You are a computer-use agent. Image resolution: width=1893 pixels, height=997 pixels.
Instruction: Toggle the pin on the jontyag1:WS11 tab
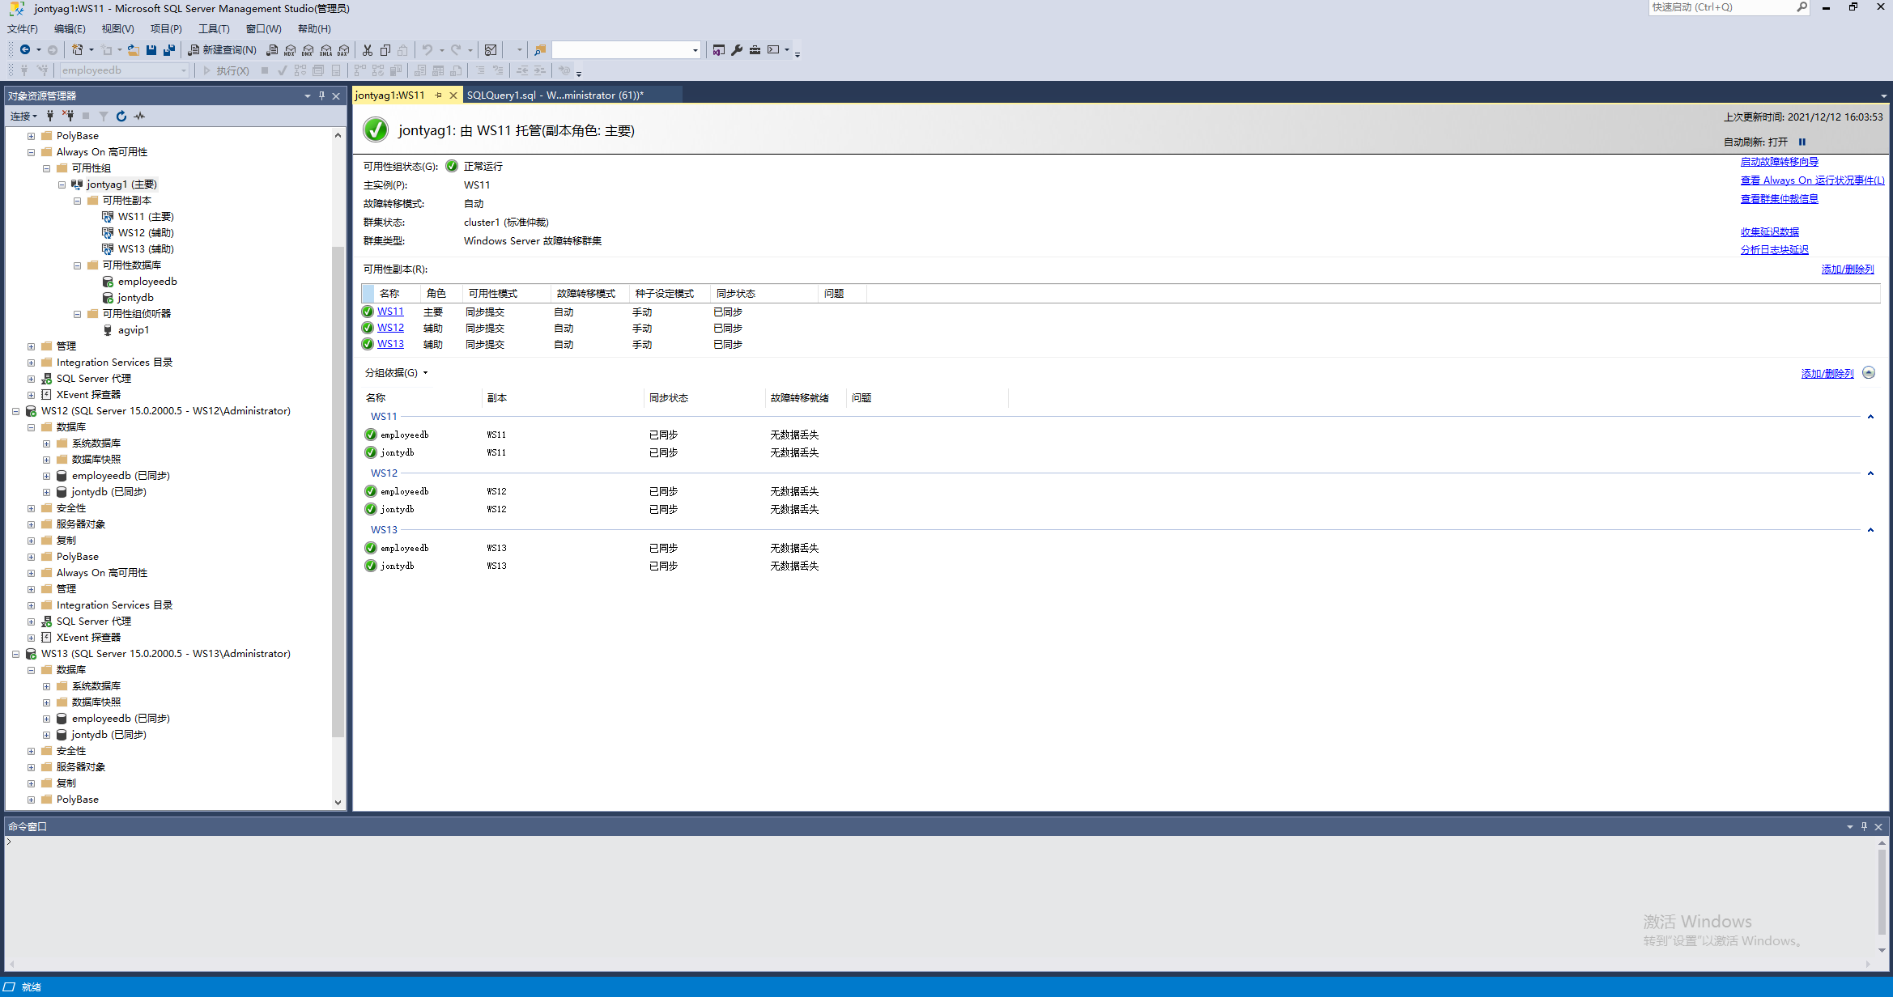click(x=439, y=95)
